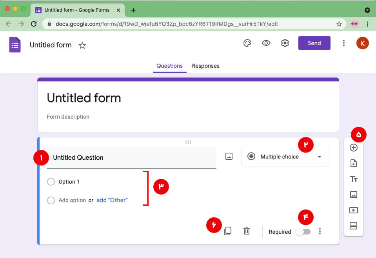Click the Send button
Image resolution: width=376 pixels, height=258 pixels.
click(314, 43)
